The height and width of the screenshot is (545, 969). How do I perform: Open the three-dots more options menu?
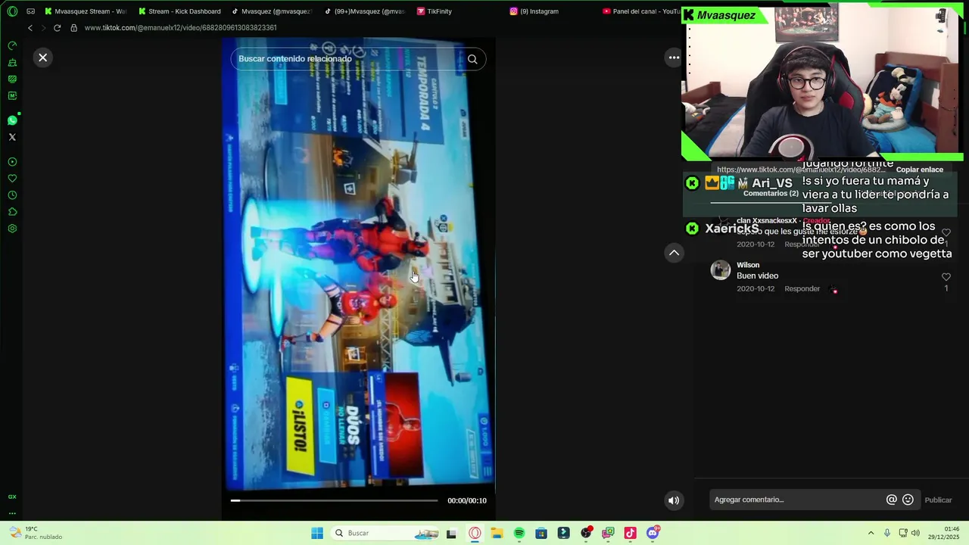coord(674,58)
